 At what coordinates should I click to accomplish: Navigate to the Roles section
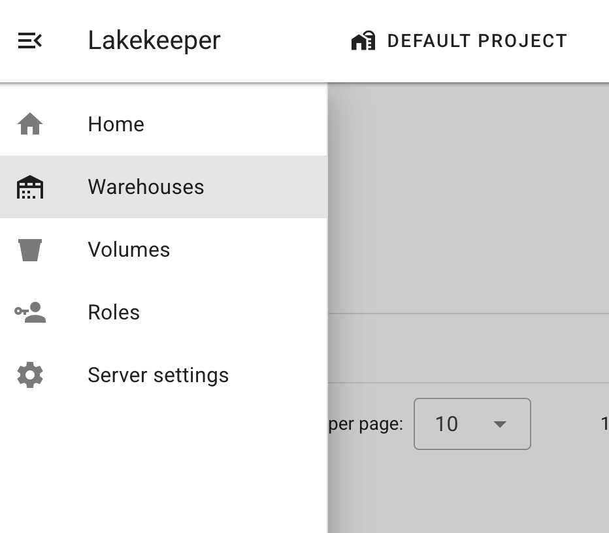[114, 313]
